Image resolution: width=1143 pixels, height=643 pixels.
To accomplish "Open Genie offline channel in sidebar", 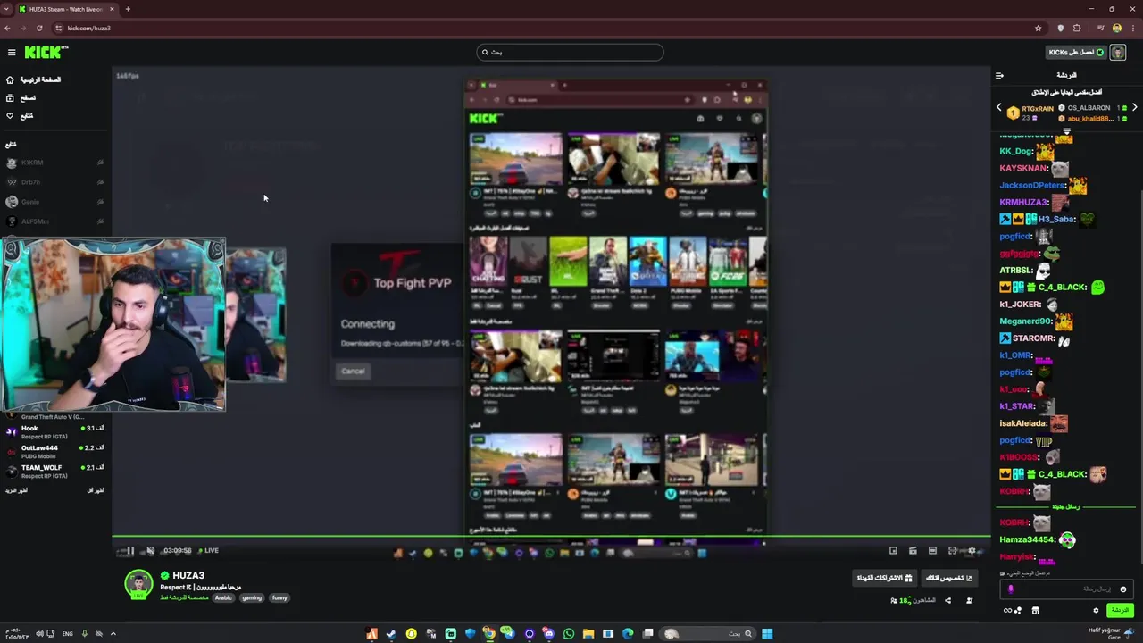I will tap(54, 202).
